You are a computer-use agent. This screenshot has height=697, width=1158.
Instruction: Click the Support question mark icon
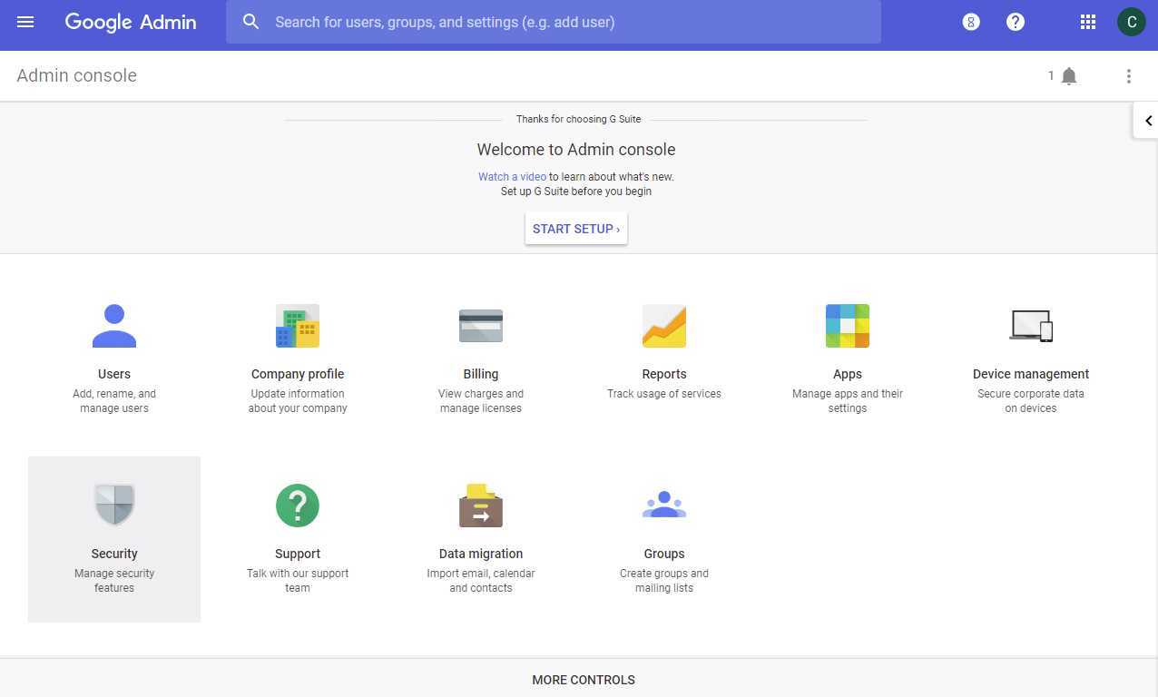click(x=298, y=505)
